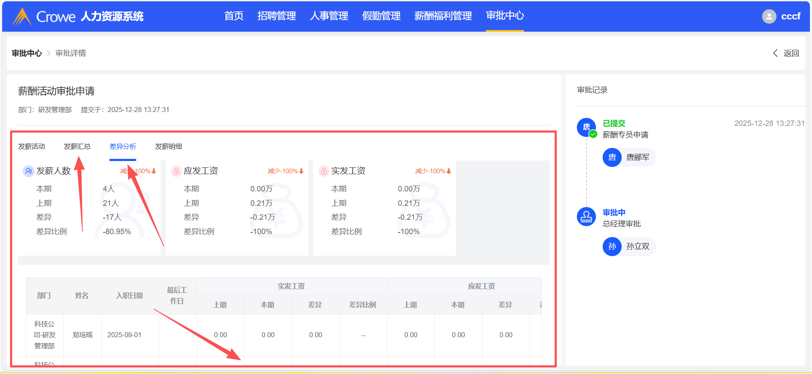Click hire date 2025-09-01
The height and width of the screenshot is (374, 812).
pyautogui.click(x=124, y=335)
